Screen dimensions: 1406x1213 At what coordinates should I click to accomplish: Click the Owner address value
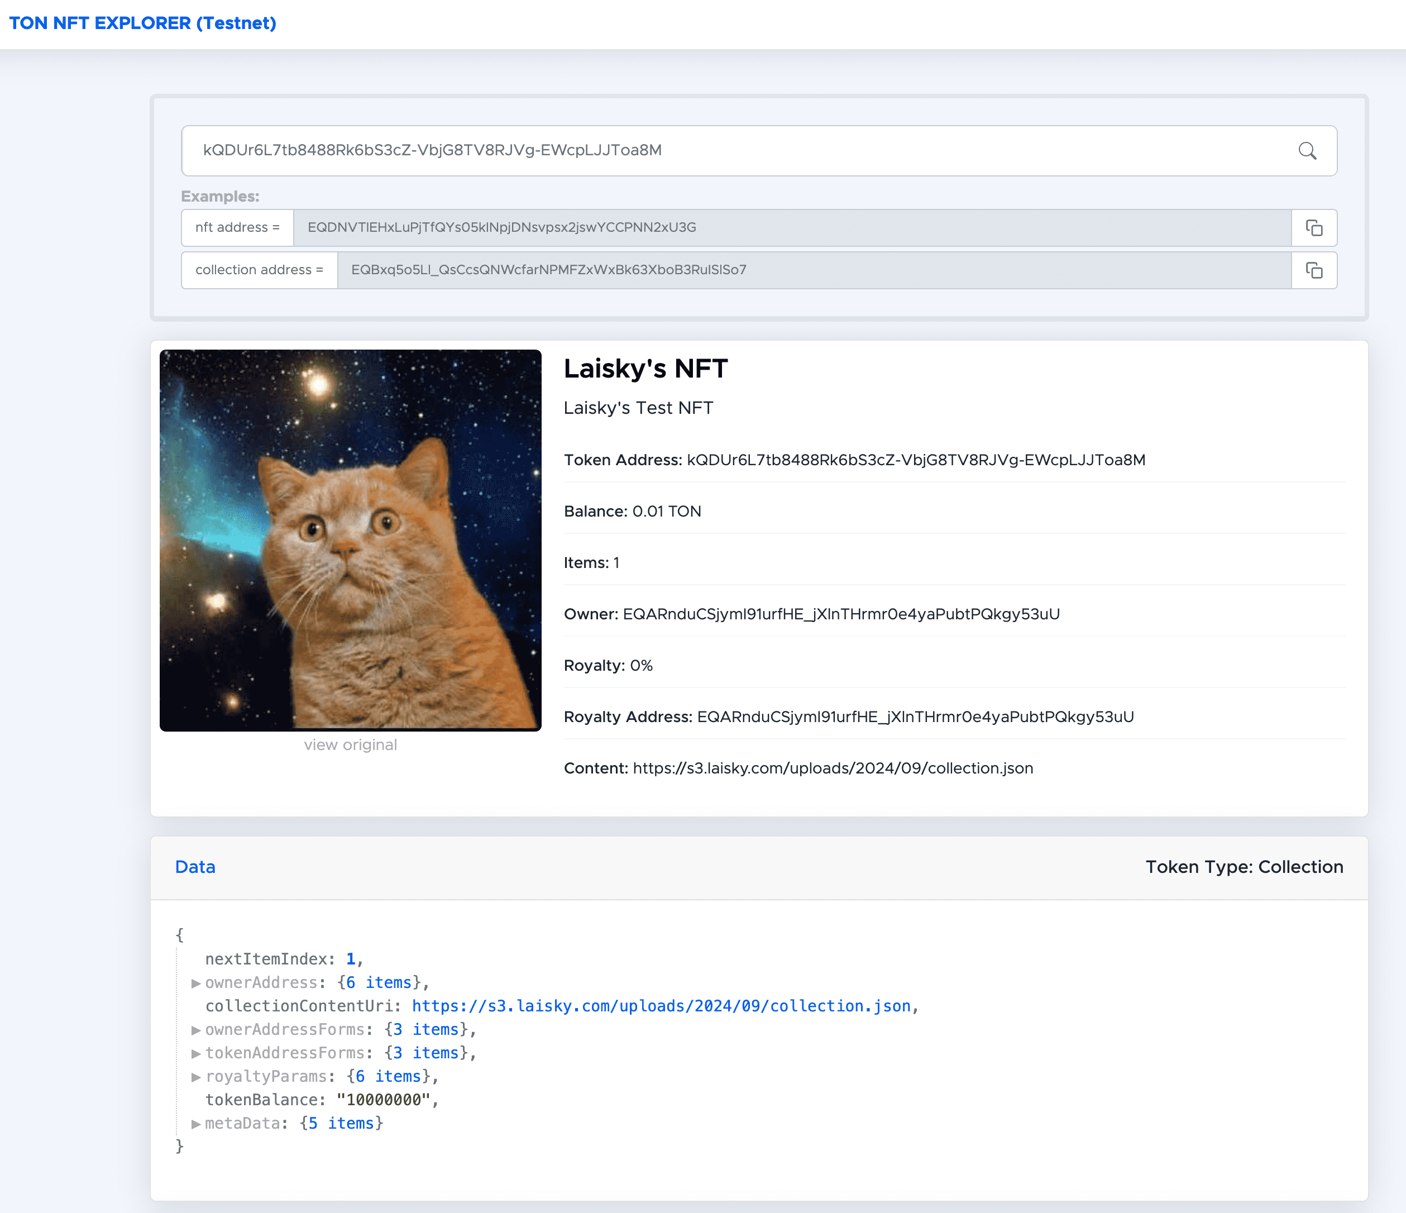(841, 614)
